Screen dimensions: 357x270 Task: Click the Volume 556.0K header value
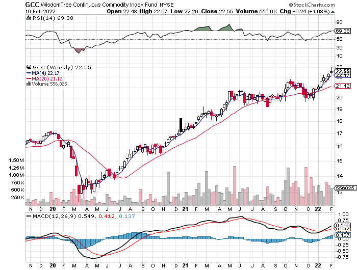[x=257, y=11]
